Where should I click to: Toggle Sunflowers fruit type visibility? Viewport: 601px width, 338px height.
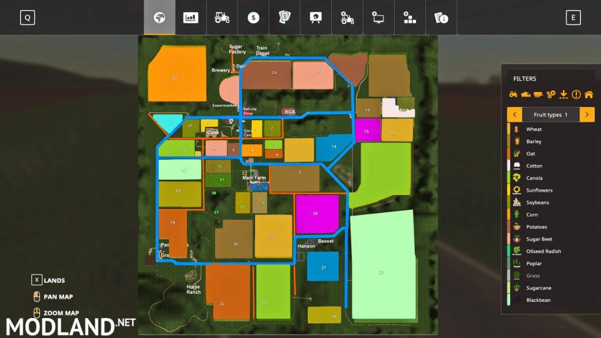[x=551, y=190]
